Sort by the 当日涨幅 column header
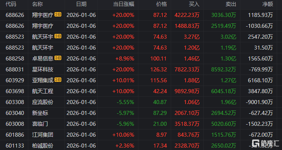Viewport: 282px width, 150px height. click(123, 4)
